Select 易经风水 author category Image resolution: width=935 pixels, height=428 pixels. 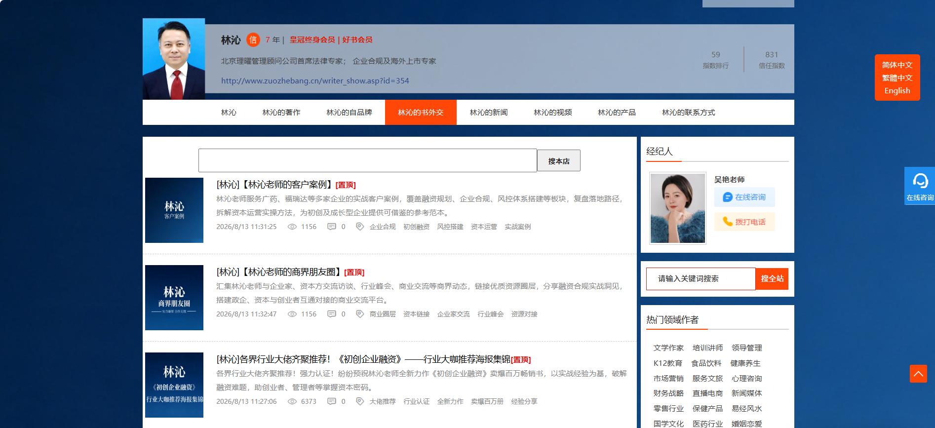(x=746, y=409)
